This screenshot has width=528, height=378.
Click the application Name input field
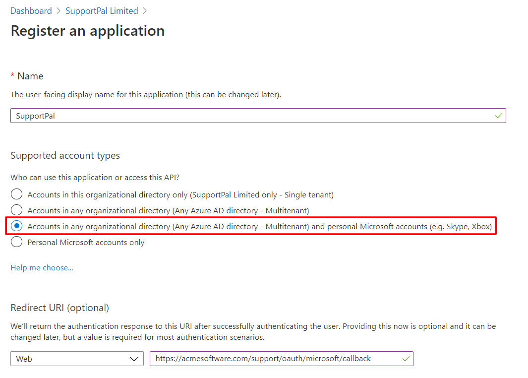(258, 116)
